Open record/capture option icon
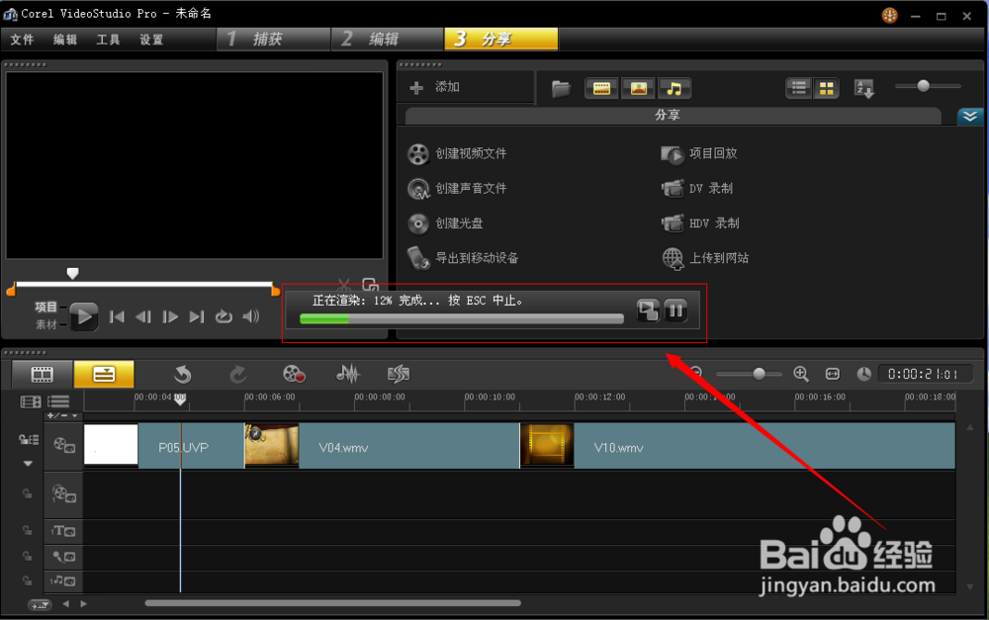Viewport: 989px width, 620px height. (x=294, y=374)
